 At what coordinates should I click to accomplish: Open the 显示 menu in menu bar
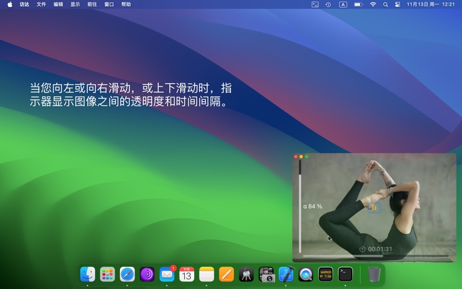[75, 4]
